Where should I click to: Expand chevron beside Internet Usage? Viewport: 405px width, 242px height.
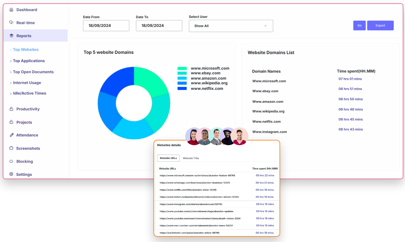[x=11, y=83]
